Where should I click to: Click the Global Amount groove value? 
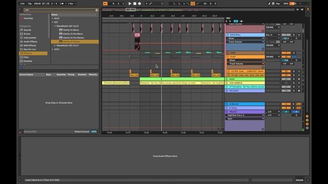pyautogui.click(x=94, y=132)
